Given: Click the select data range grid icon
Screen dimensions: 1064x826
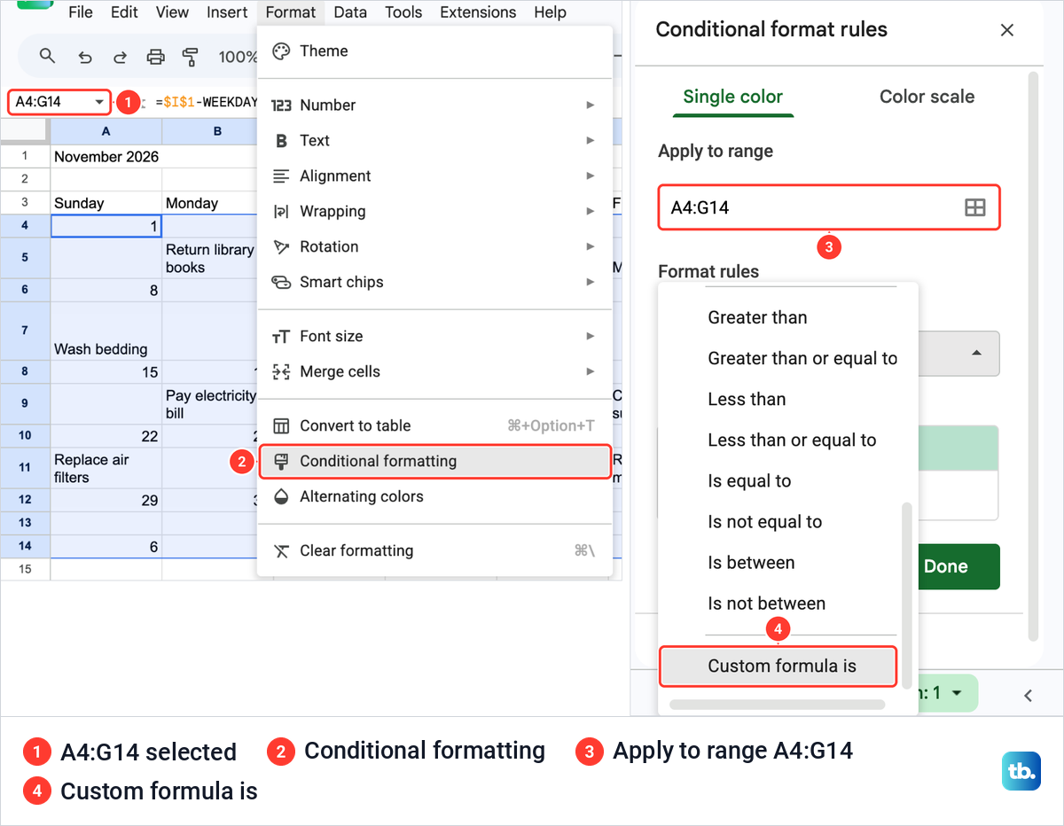Looking at the screenshot, I should (974, 207).
